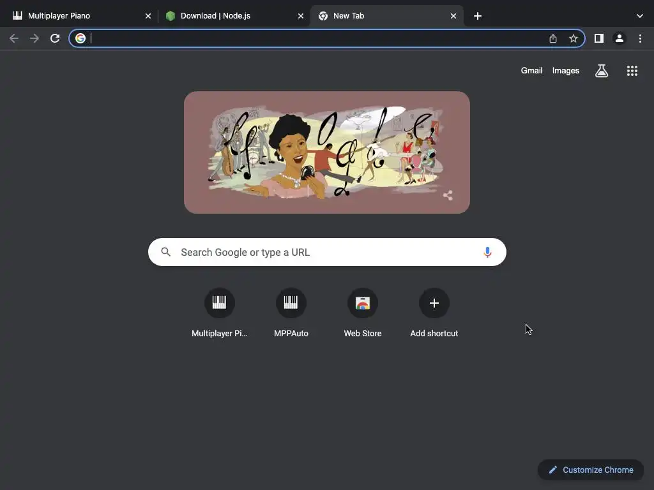Image resolution: width=654 pixels, height=490 pixels.
Task: Click the Node.js tab favicon
Action: pyautogui.click(x=170, y=16)
